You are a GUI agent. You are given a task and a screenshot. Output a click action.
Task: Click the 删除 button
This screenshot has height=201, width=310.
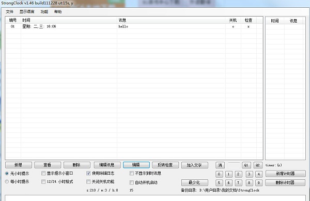76,165
